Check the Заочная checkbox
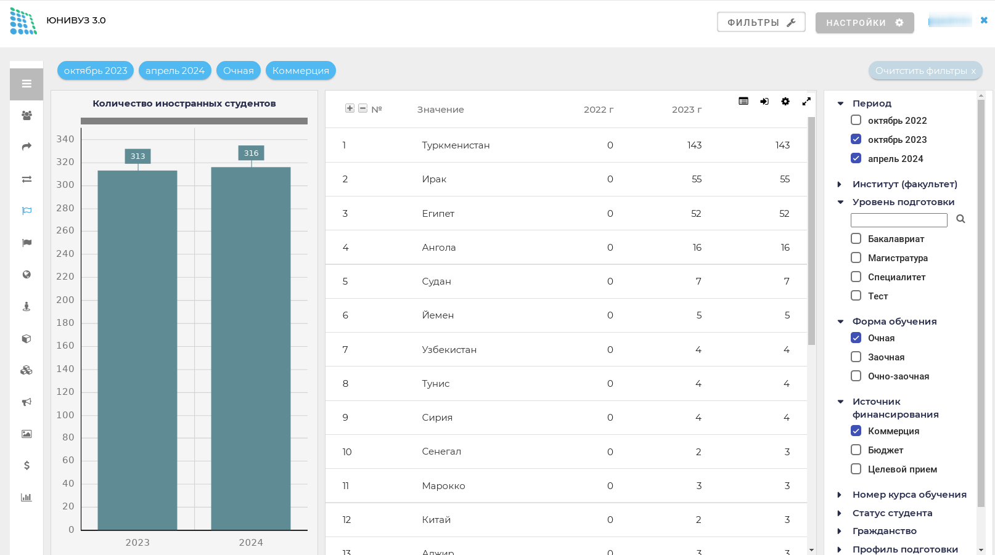Viewport: 995px width, 555px height. 856,357
